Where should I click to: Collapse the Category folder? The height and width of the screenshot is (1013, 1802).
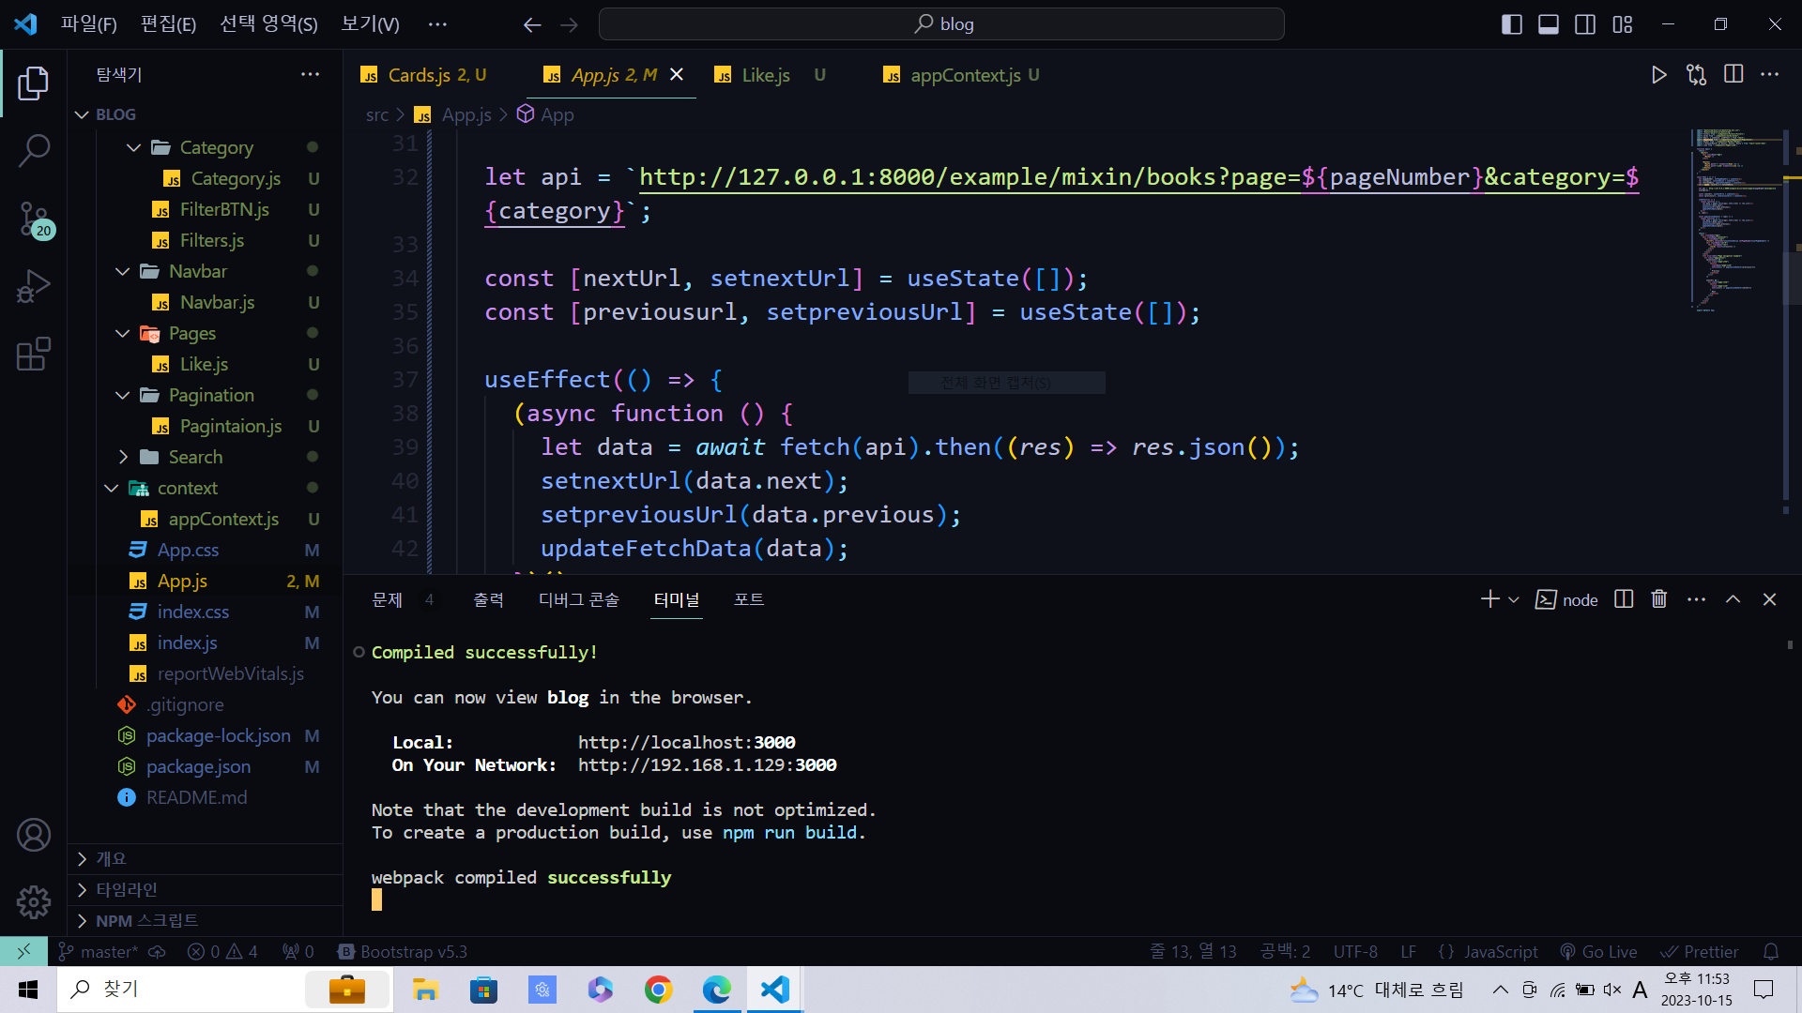(x=133, y=147)
